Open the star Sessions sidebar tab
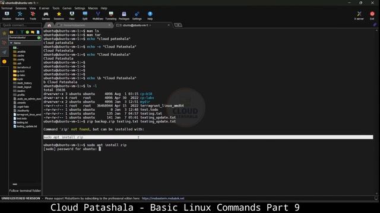Image resolution: width=380 pixels, height=213 pixels. [4, 34]
